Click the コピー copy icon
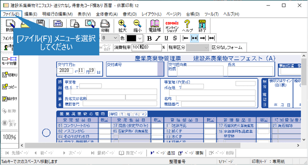 point(9,87)
